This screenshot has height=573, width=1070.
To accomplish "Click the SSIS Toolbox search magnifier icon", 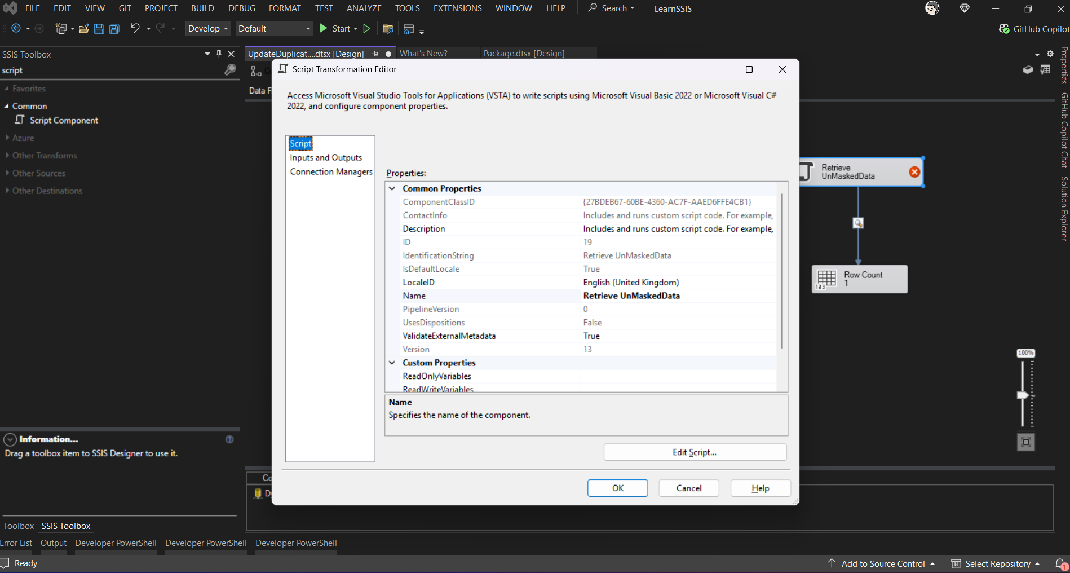I will (230, 70).
